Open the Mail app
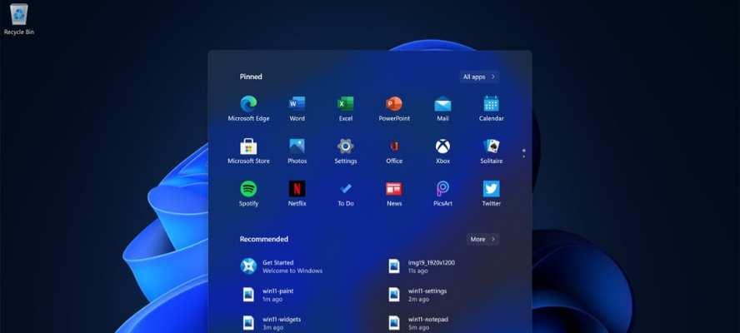 [x=442, y=108]
